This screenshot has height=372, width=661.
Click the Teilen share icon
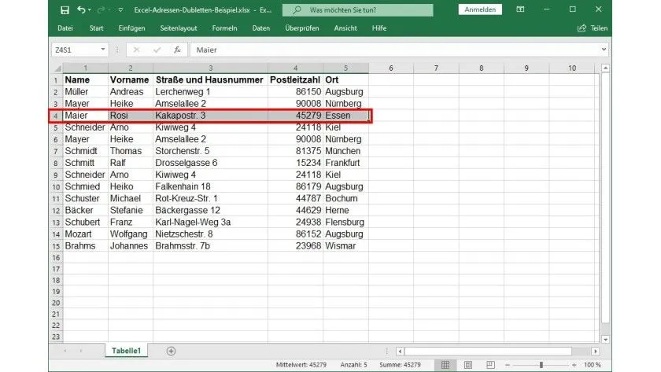click(x=592, y=28)
